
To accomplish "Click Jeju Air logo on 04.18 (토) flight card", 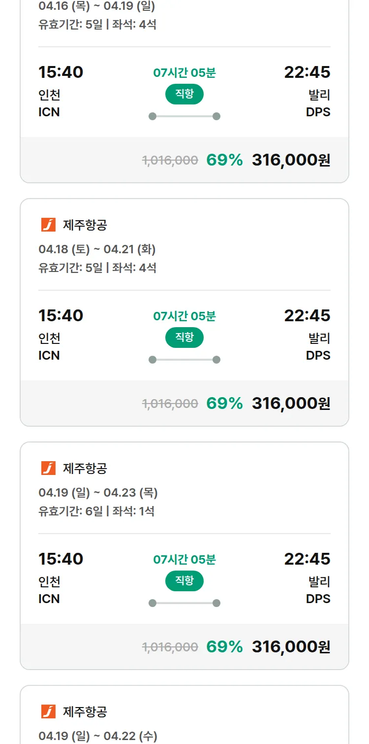I will (48, 225).
